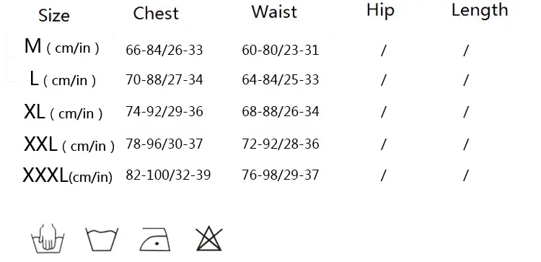
Task: Click the L size row label
Action: 63,79
